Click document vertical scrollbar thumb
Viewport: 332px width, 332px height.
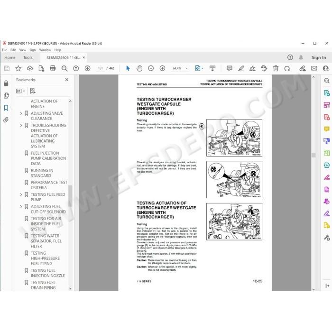314,155
